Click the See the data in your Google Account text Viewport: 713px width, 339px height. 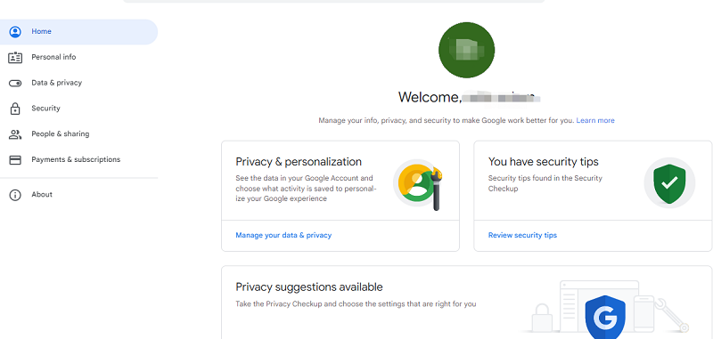tap(306, 189)
